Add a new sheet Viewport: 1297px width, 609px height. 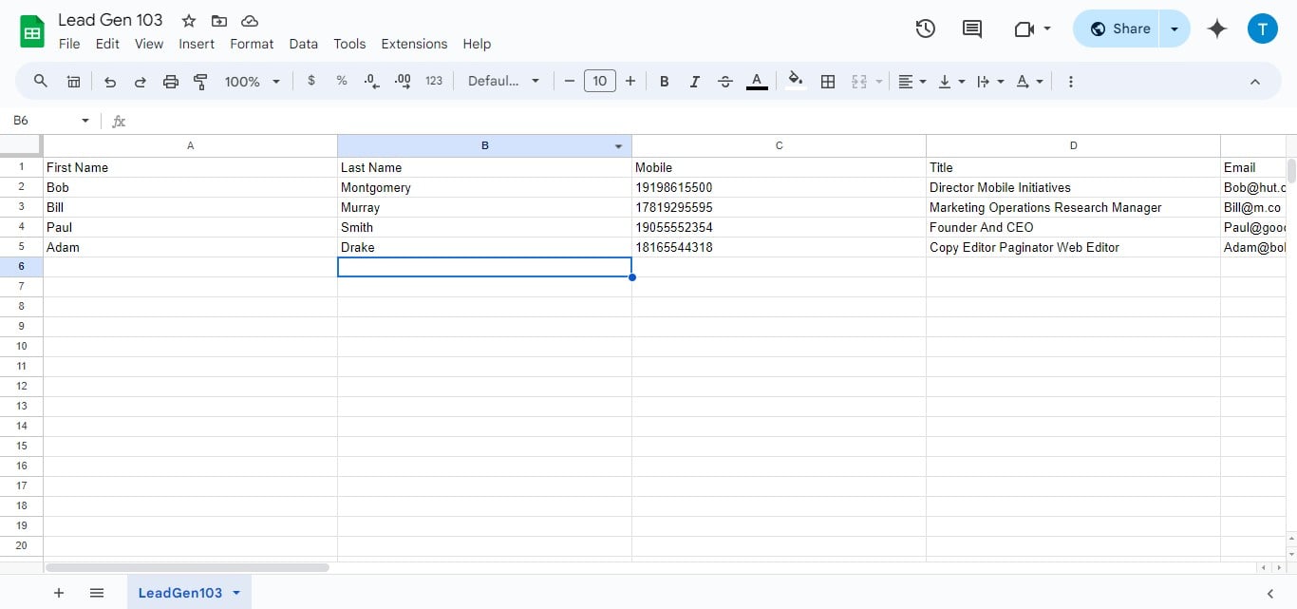58,592
